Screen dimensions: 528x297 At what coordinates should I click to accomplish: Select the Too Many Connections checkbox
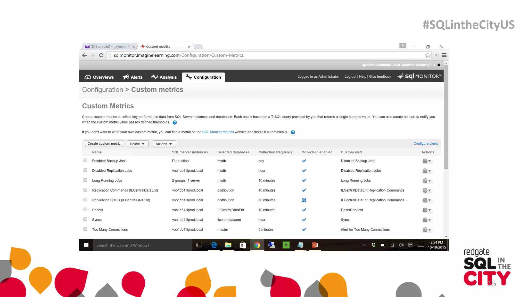click(85, 229)
